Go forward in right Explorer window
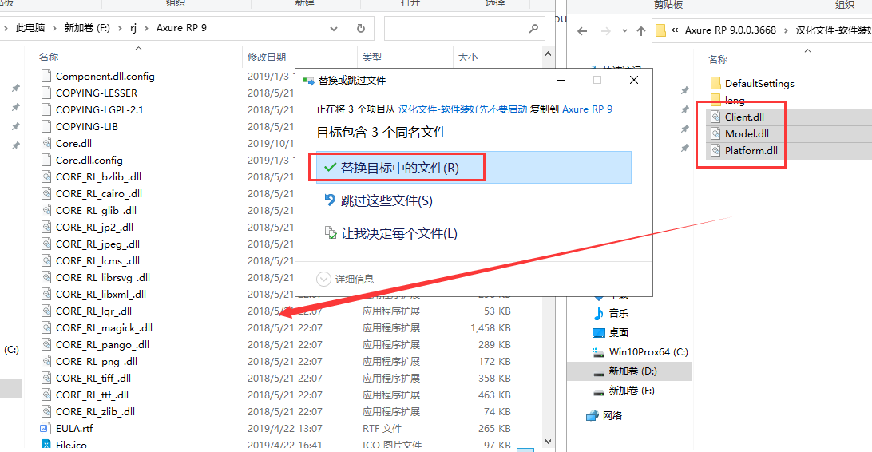 (605, 31)
